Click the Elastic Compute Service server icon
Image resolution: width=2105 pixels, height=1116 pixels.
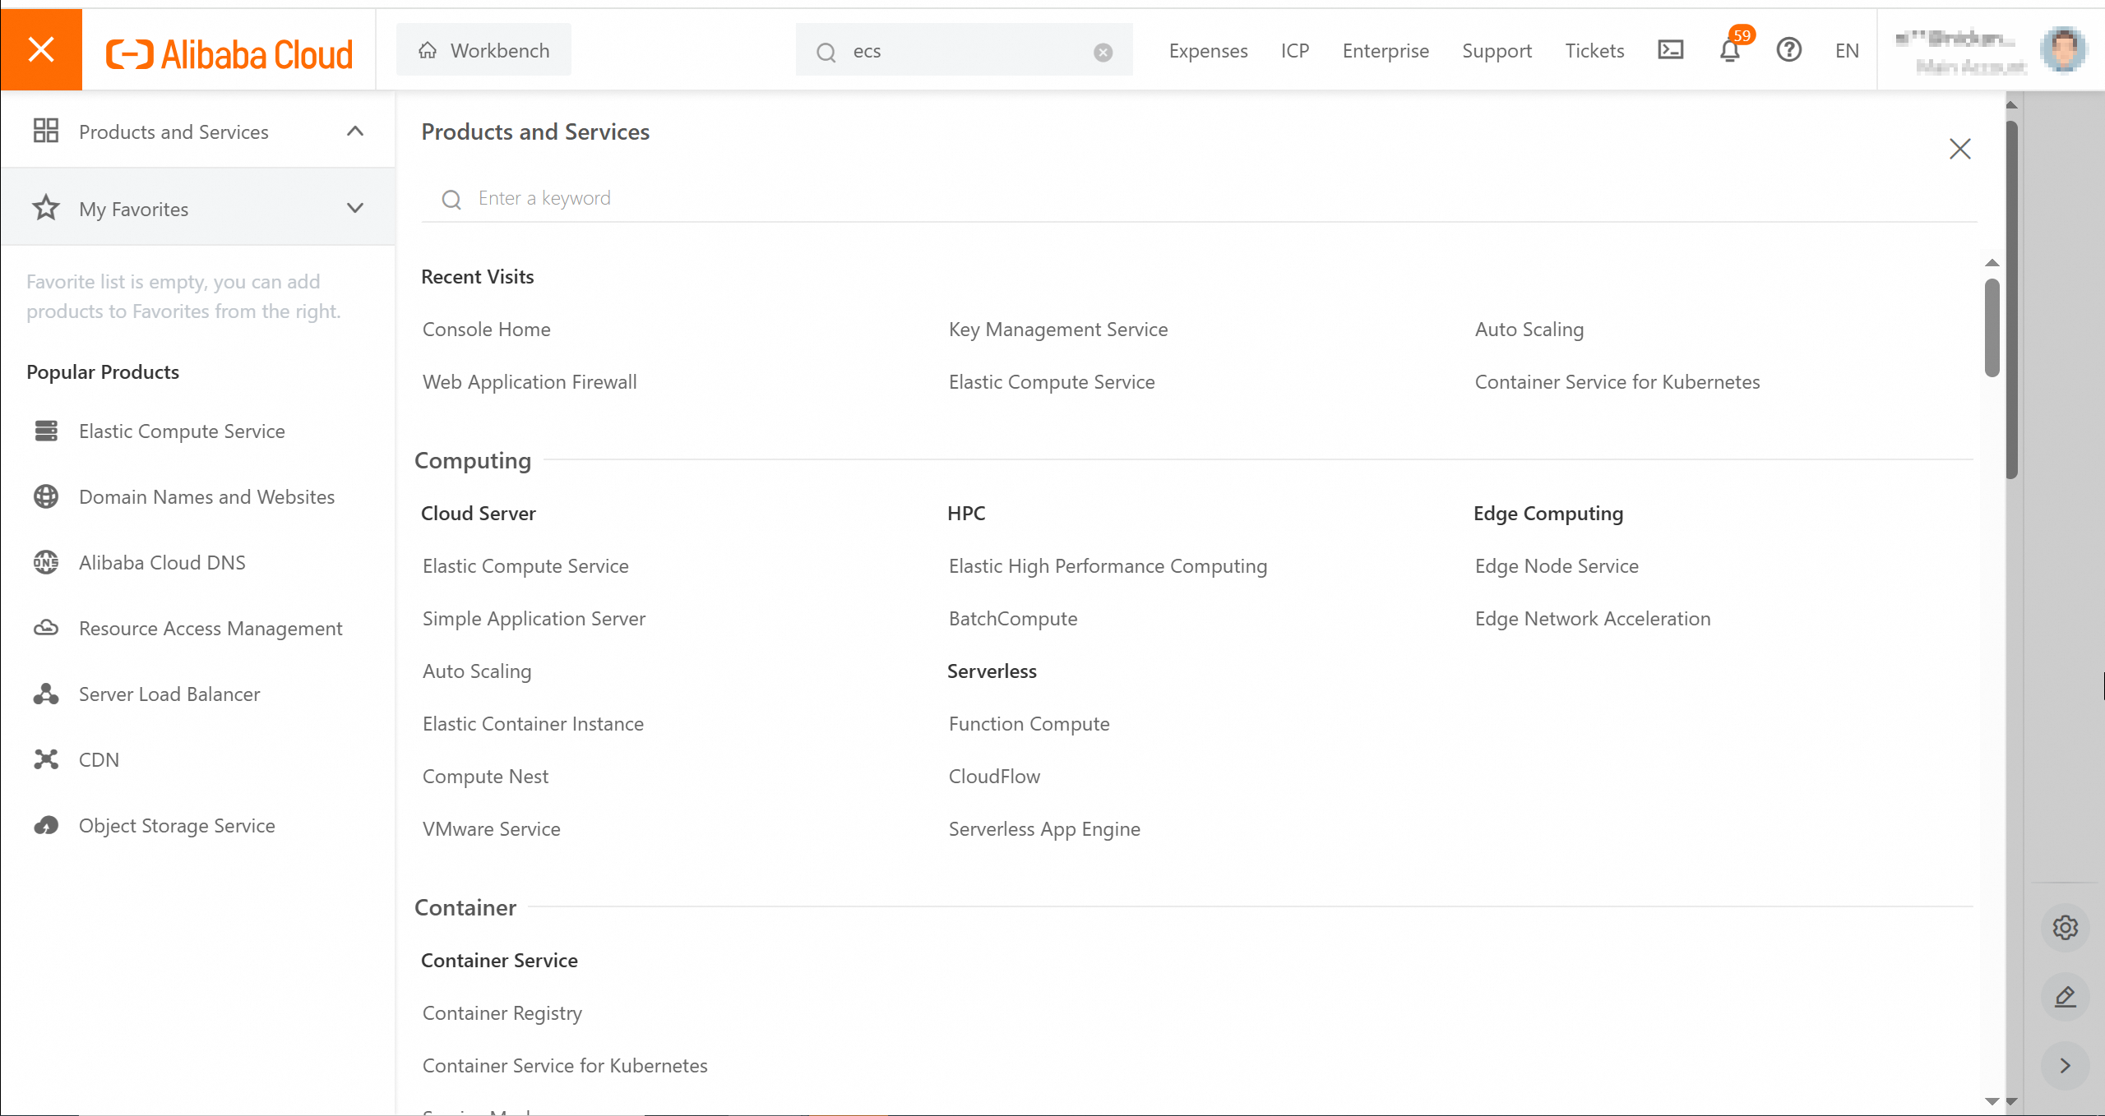tap(46, 431)
